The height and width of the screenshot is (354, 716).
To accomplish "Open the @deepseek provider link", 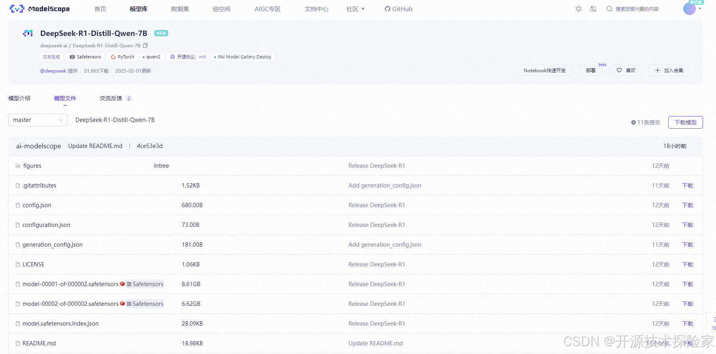I will coord(53,71).
